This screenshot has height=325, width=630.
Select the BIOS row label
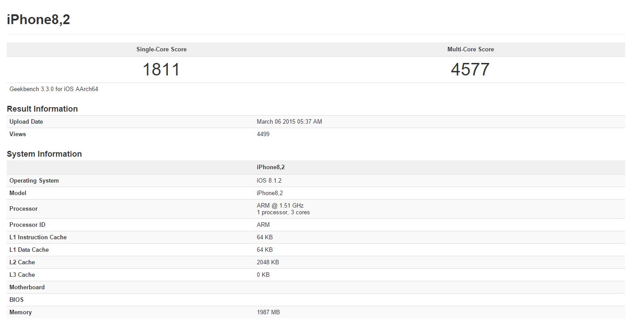tap(17, 300)
